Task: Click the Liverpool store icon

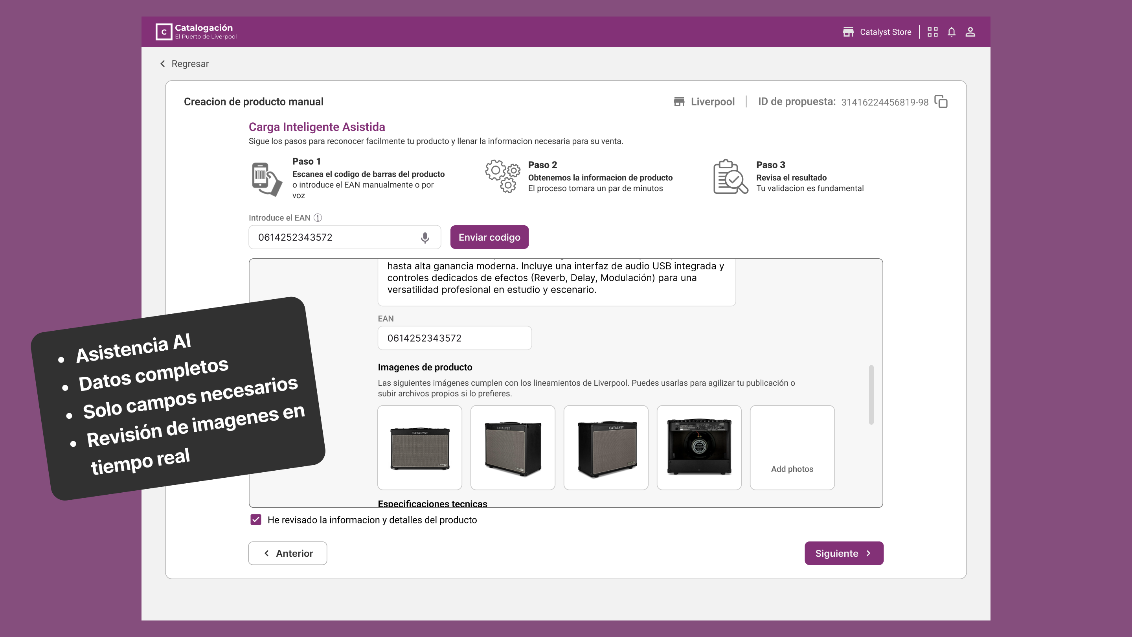Action: click(679, 101)
